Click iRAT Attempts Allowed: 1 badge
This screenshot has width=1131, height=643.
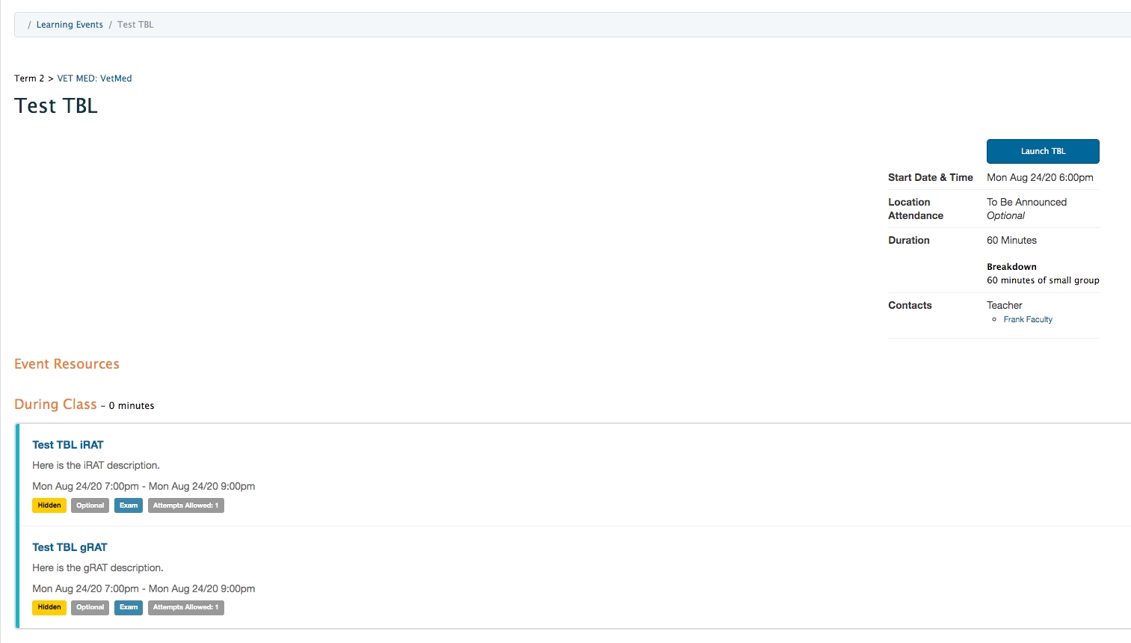(185, 505)
